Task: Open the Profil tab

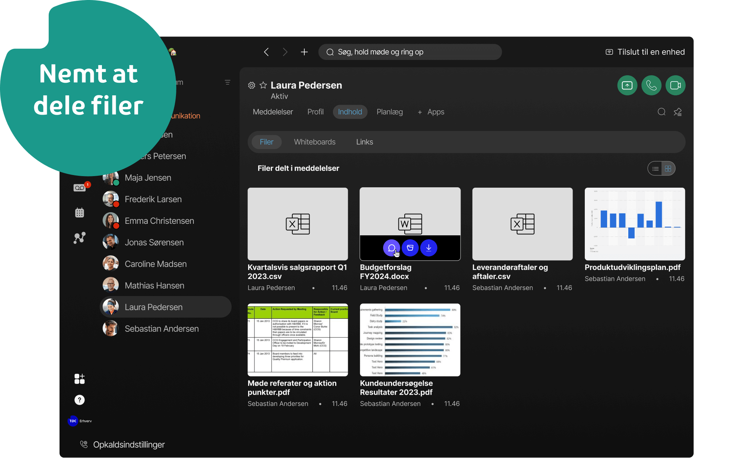Action: tap(315, 112)
